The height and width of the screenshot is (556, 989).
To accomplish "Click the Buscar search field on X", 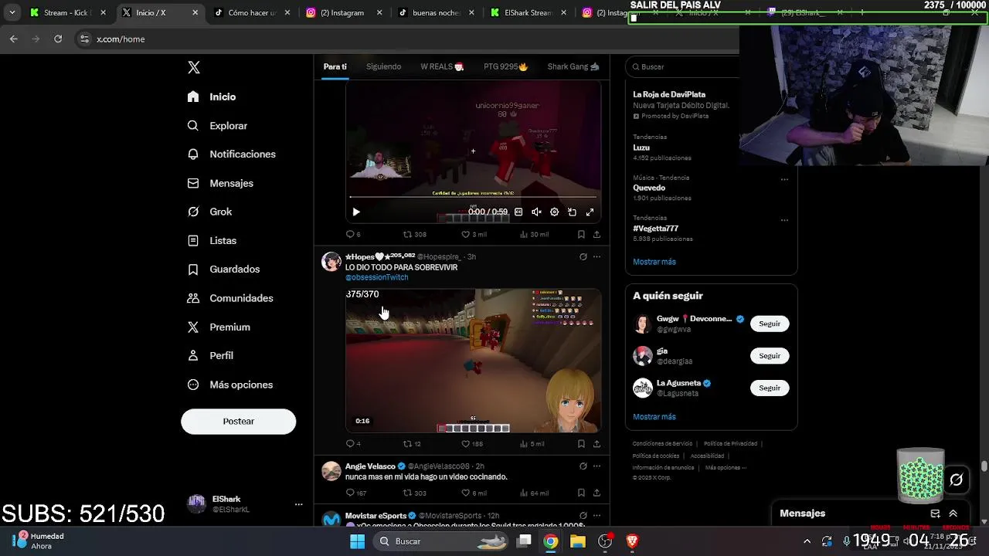I will point(684,66).
